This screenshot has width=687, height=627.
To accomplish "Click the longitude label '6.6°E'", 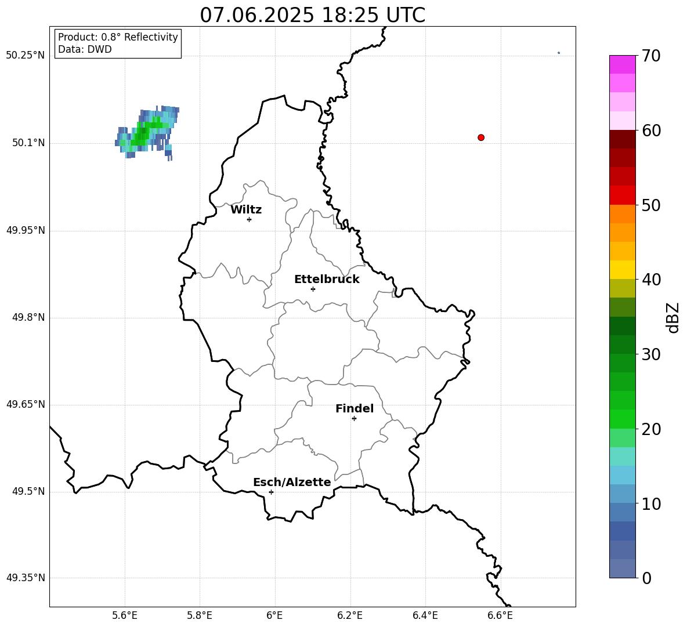I will pos(500,615).
